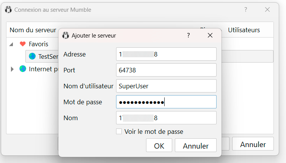Image resolution: width=286 pixels, height=163 pixels.
Task: Close the Ajouter le serveur dialog
Action: (x=210, y=36)
